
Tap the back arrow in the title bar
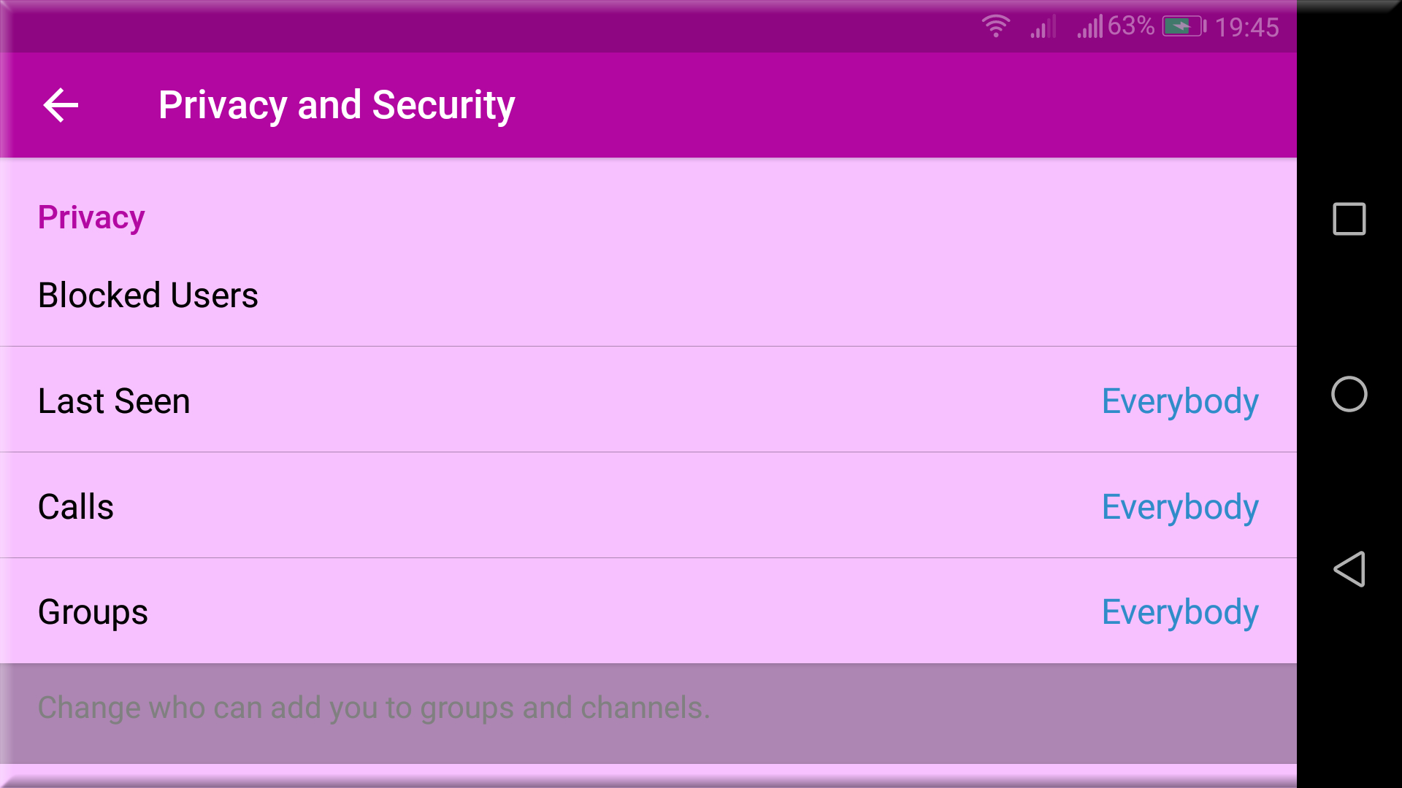pyautogui.click(x=61, y=104)
